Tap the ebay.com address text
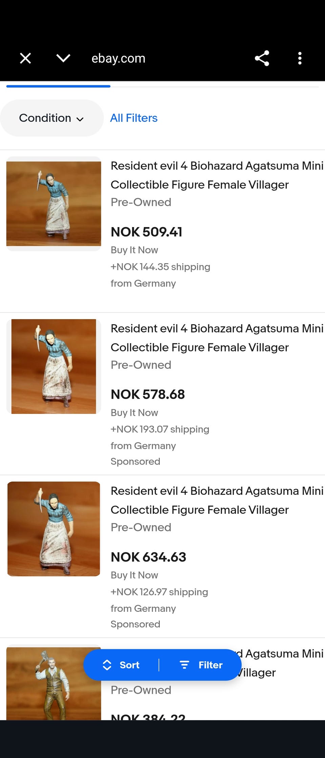The image size is (325, 758). 118,58
